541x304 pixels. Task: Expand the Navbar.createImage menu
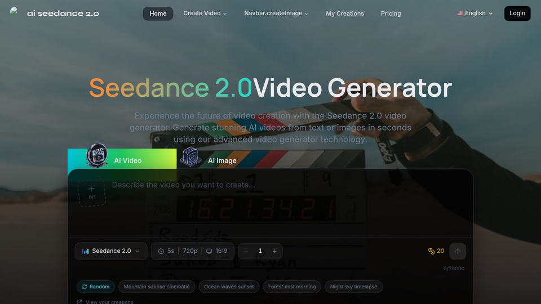coord(276,14)
